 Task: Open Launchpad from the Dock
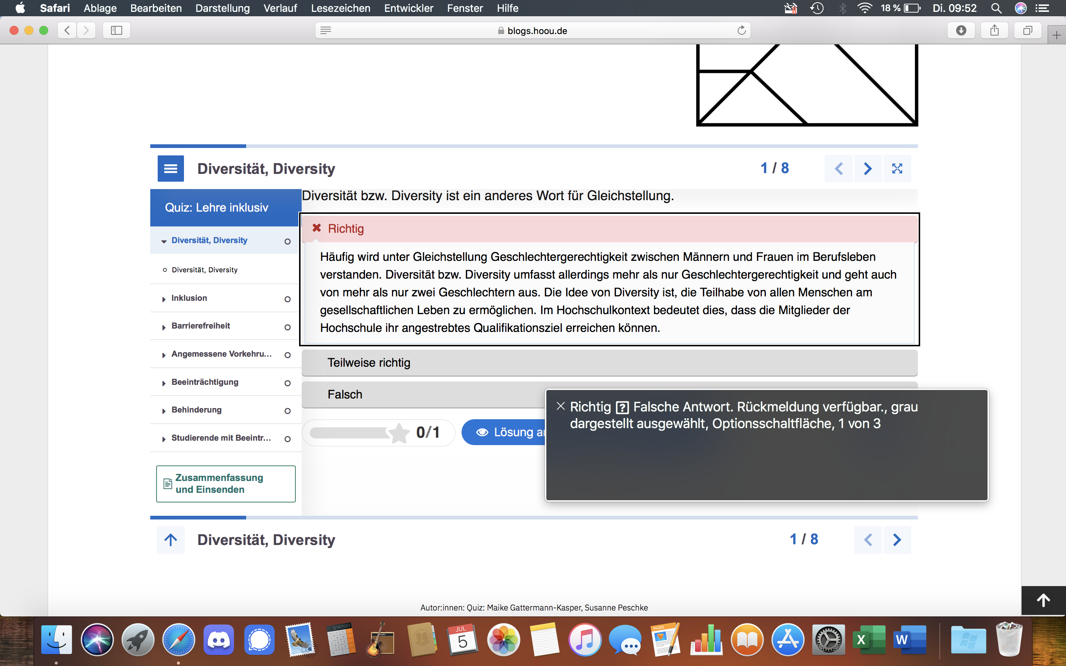point(137,640)
